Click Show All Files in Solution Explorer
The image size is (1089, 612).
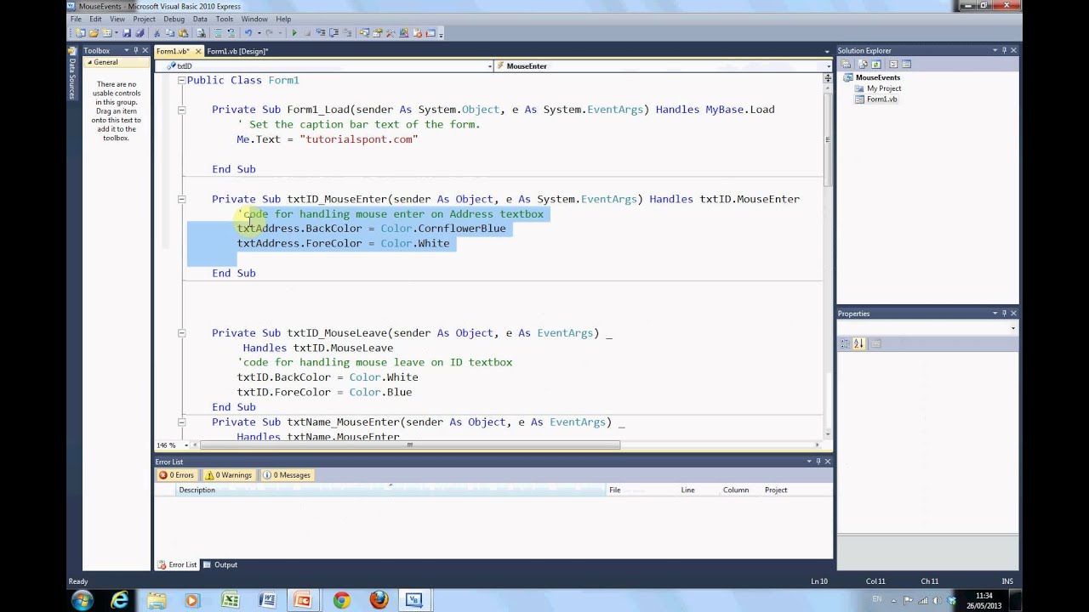[x=863, y=64]
